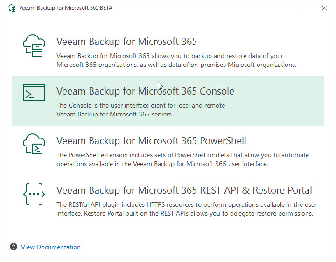This screenshot has width=336, height=262.
Task: Click the backup and restore data description text
Action: point(176,60)
